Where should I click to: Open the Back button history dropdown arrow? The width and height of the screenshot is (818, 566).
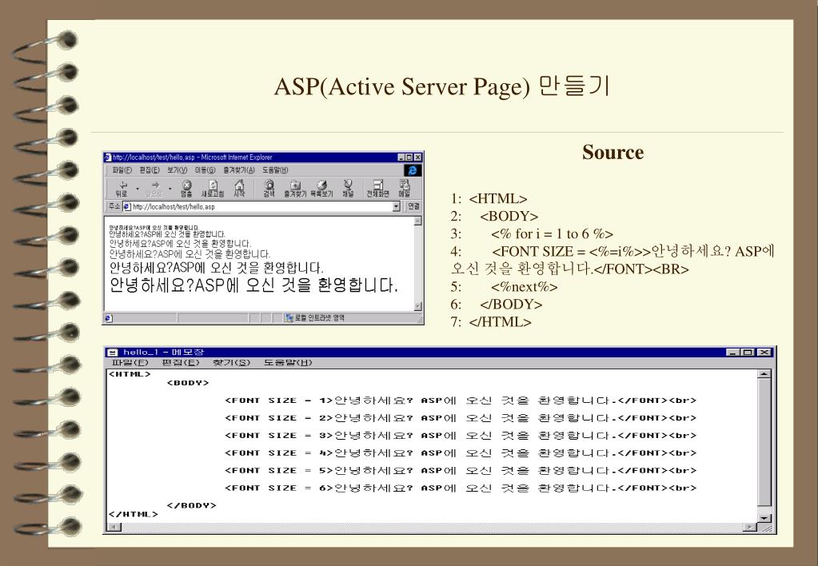coord(138,189)
